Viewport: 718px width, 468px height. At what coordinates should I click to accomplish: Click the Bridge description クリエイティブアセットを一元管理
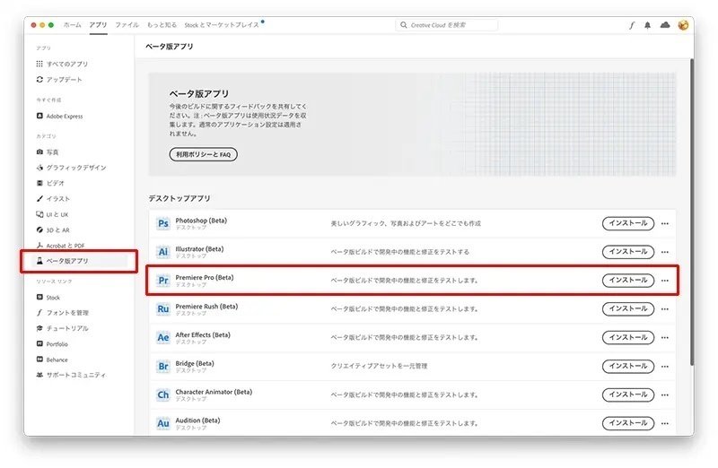pos(379,366)
